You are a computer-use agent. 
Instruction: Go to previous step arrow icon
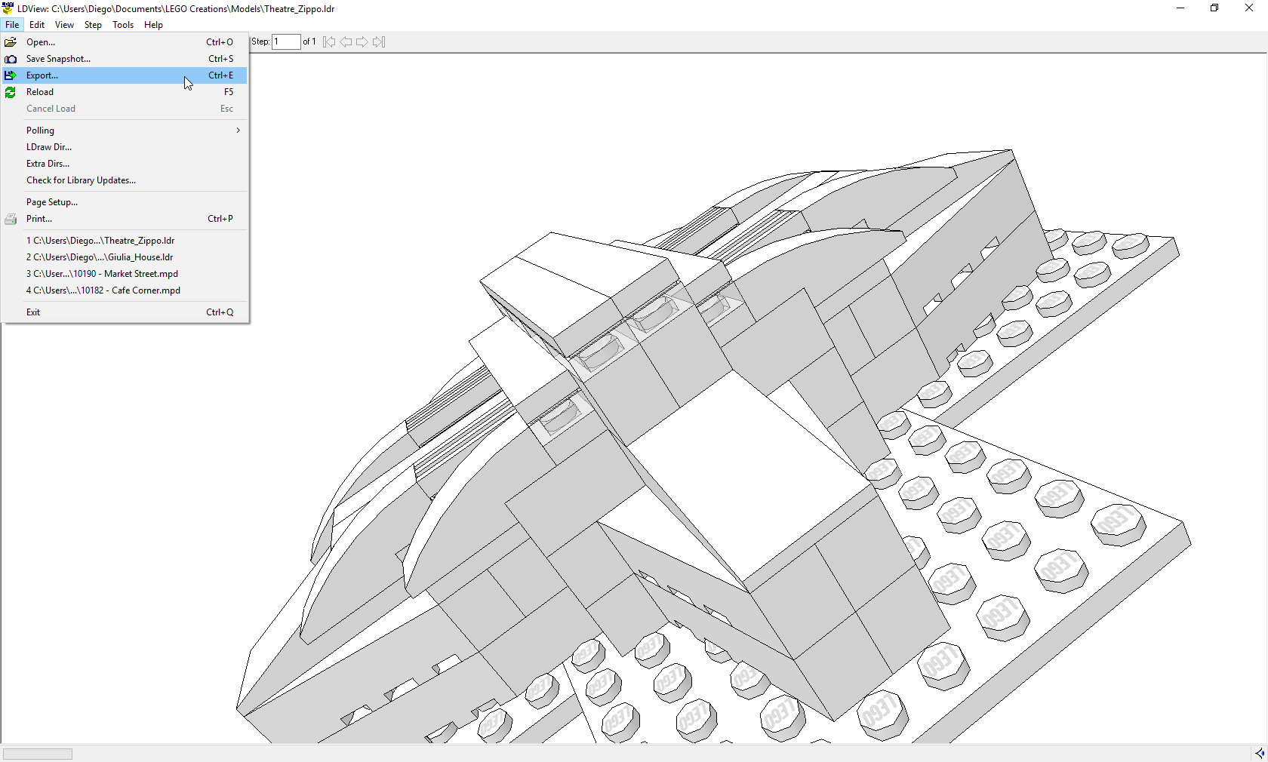click(x=346, y=41)
